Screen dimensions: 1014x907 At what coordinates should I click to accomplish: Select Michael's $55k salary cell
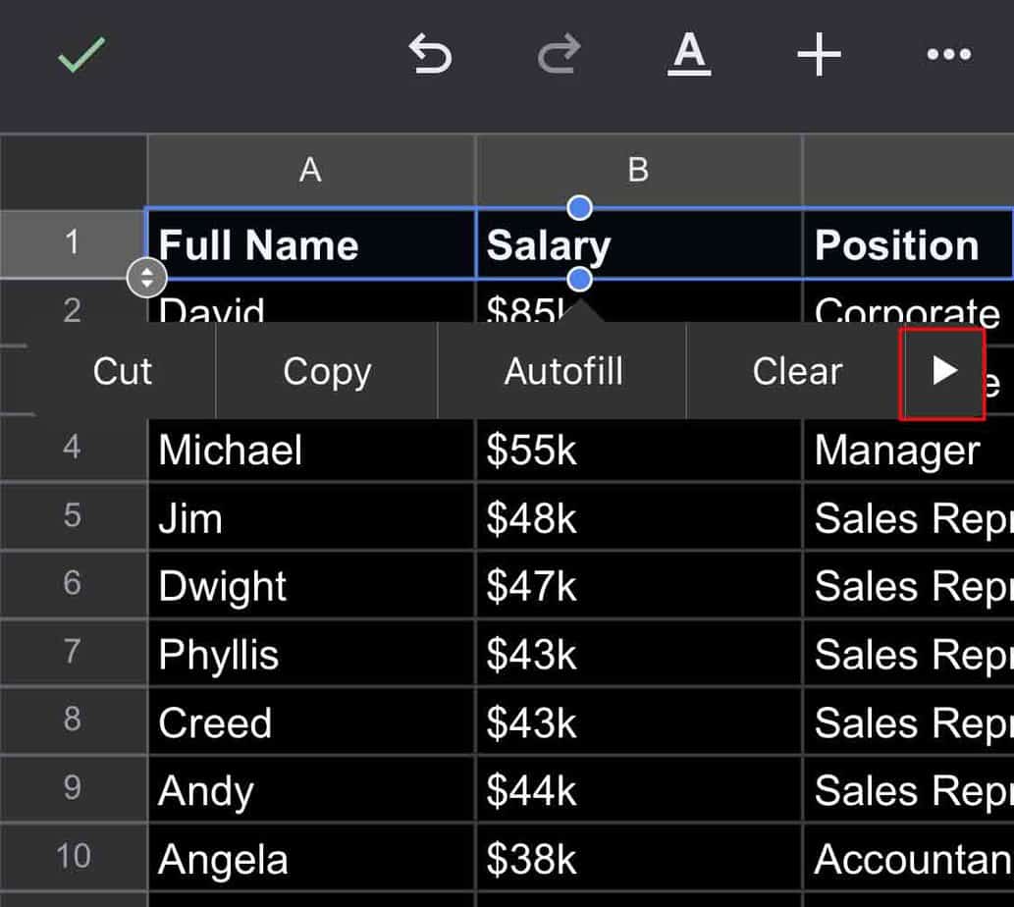point(638,451)
